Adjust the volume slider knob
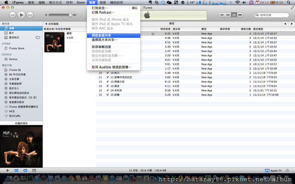 click(x=70, y=15)
